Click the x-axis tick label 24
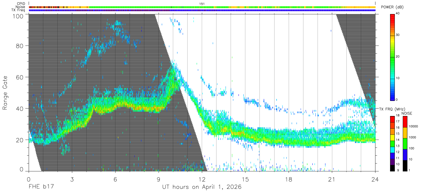 pos(375,179)
